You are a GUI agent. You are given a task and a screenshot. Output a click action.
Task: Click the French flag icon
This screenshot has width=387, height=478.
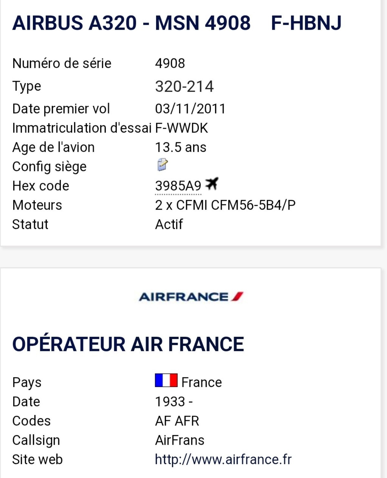tap(166, 380)
